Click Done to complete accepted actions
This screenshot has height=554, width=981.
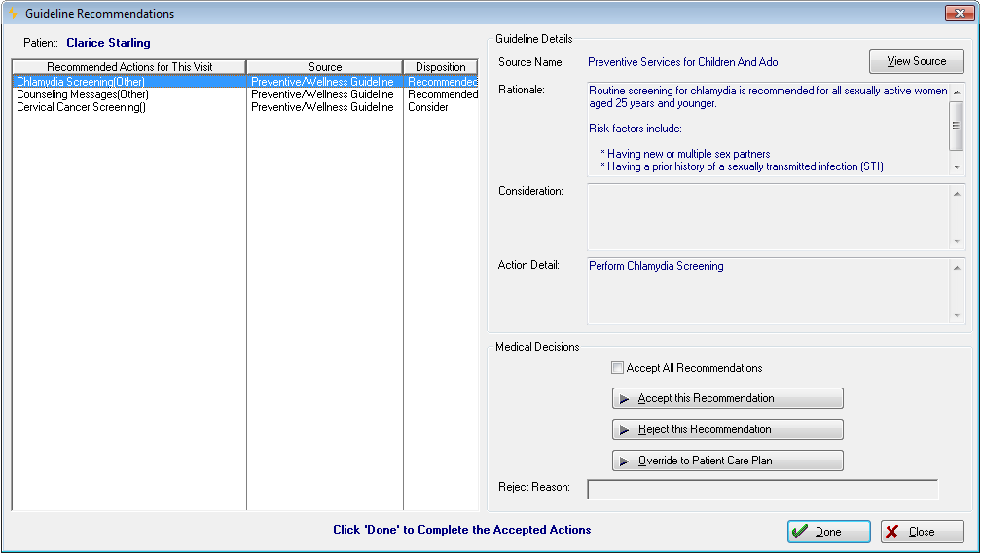(x=828, y=532)
